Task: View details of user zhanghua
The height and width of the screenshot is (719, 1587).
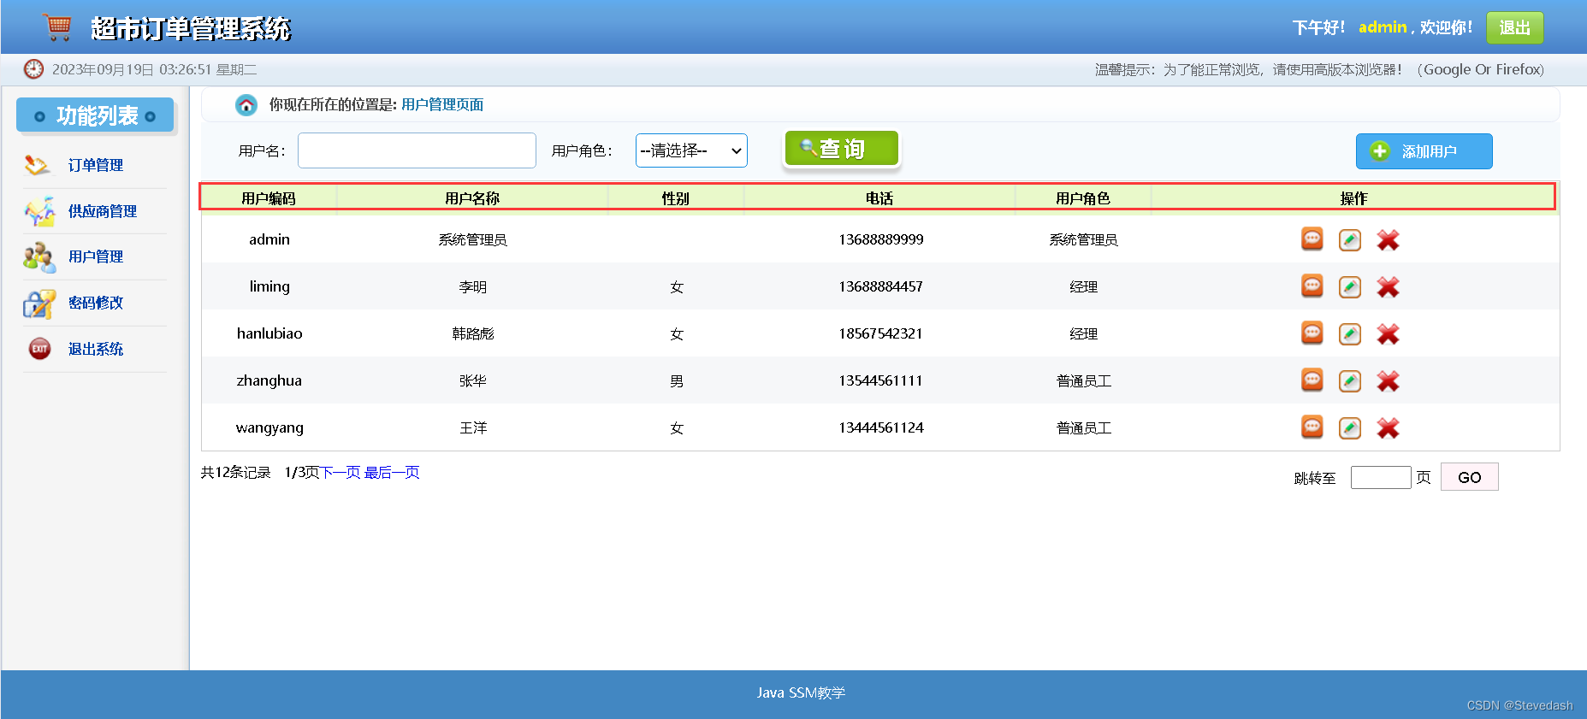Action: tap(1312, 380)
